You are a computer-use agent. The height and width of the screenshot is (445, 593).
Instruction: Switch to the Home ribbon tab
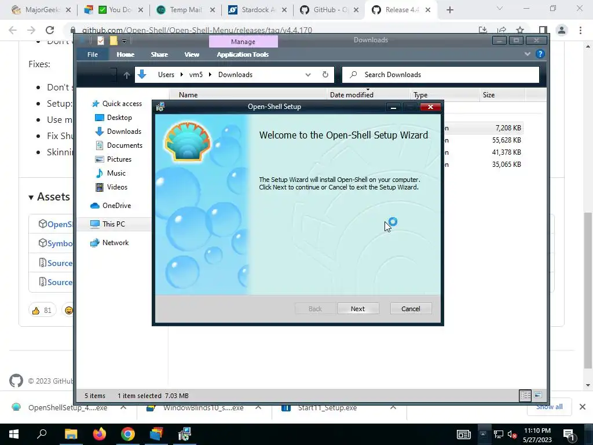[x=125, y=54]
